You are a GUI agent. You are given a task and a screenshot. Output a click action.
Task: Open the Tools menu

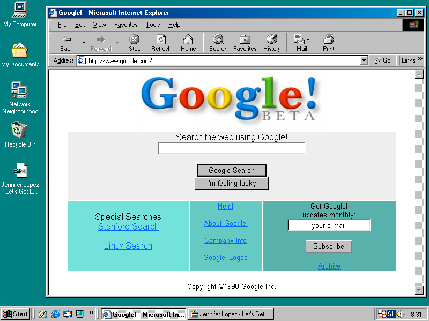153,25
